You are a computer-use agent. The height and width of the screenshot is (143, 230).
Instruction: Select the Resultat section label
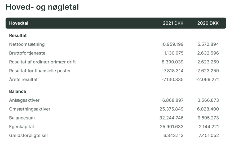(18, 35)
